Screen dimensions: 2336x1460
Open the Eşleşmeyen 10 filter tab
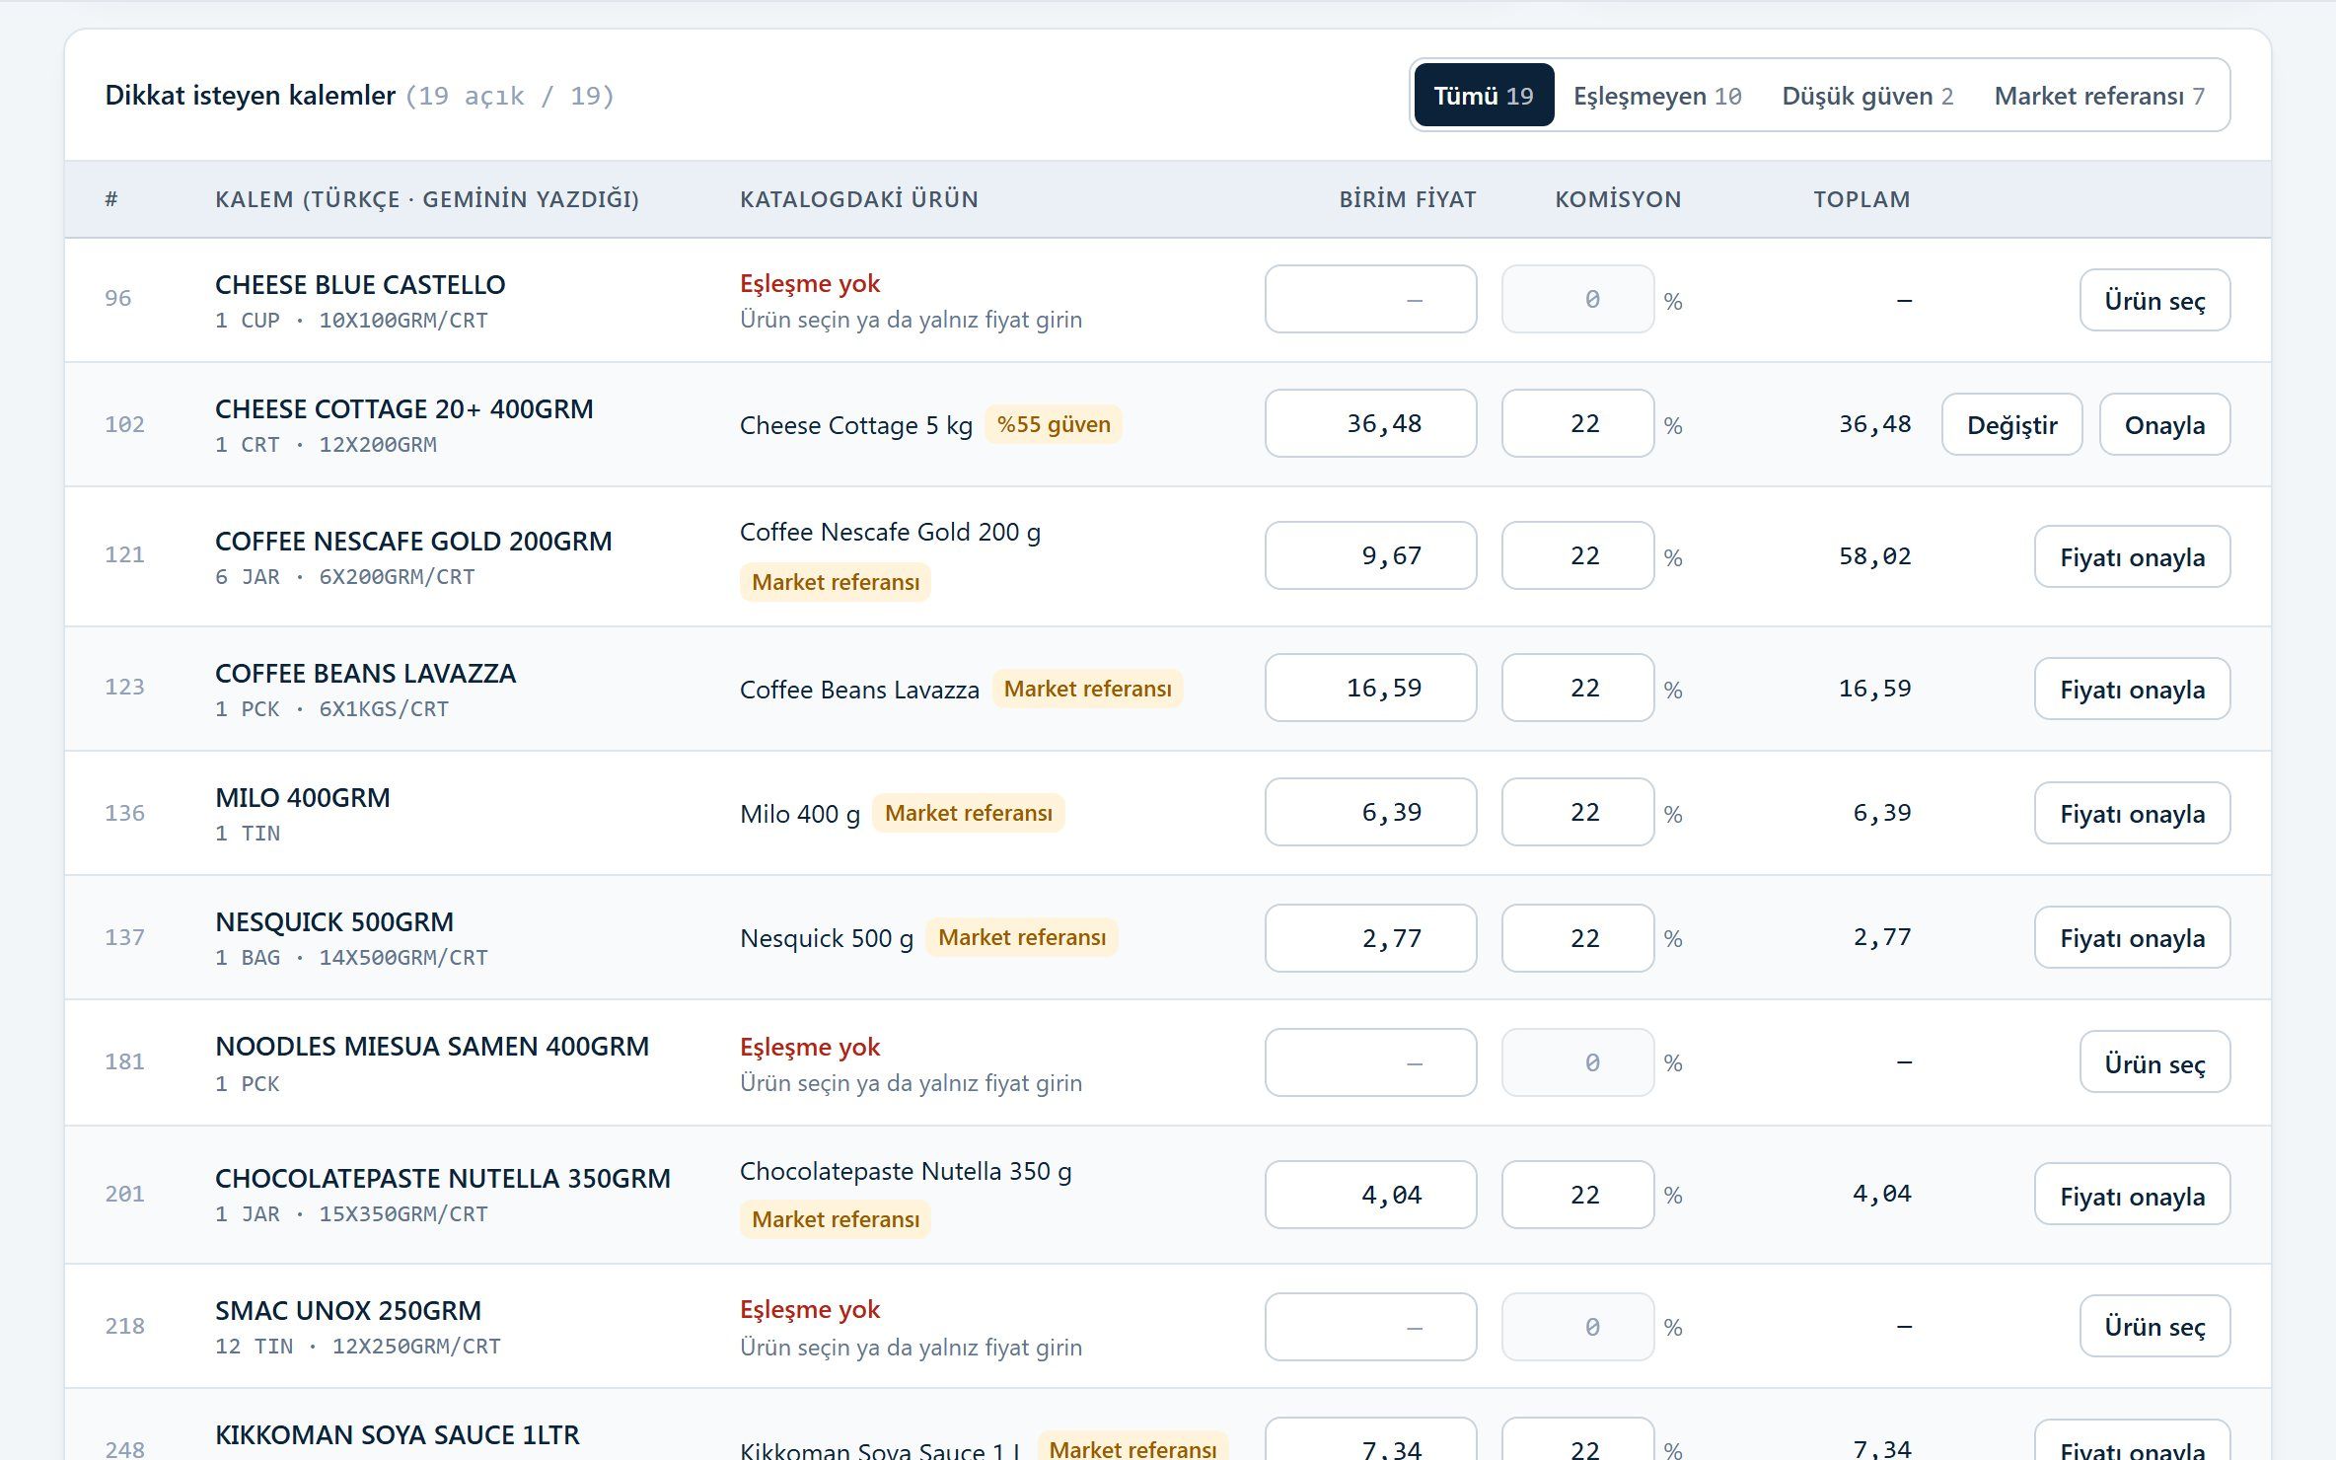pyautogui.click(x=1657, y=96)
